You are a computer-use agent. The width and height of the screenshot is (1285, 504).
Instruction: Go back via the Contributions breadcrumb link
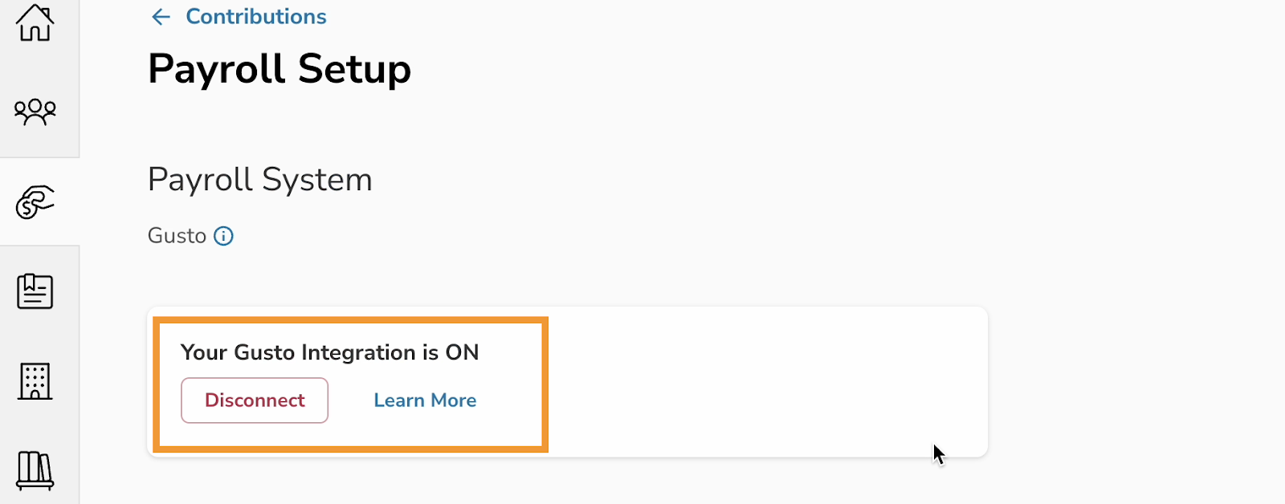(255, 17)
